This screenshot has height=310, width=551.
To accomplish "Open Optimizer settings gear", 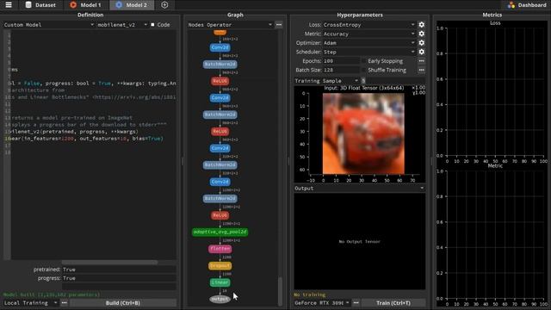I will (421, 43).
